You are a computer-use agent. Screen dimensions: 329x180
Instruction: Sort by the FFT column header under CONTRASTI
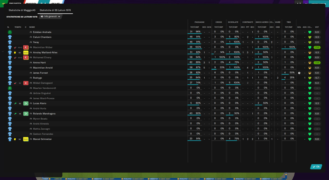point(248,27)
